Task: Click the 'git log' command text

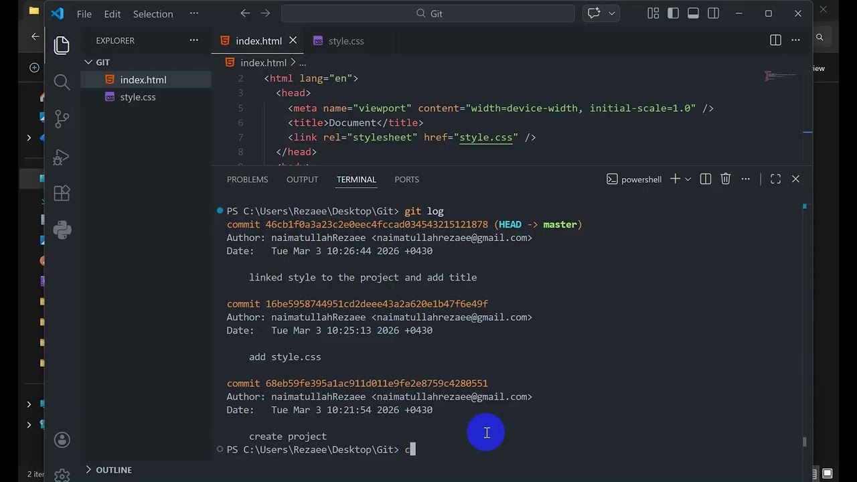Action: [424, 211]
